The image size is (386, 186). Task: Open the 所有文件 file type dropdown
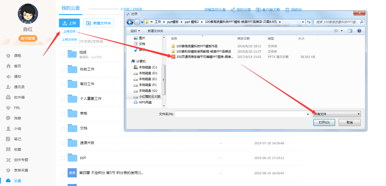coord(336,114)
